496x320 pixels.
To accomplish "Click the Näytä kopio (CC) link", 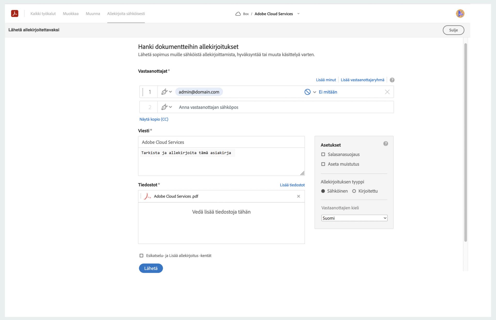I will click(154, 119).
